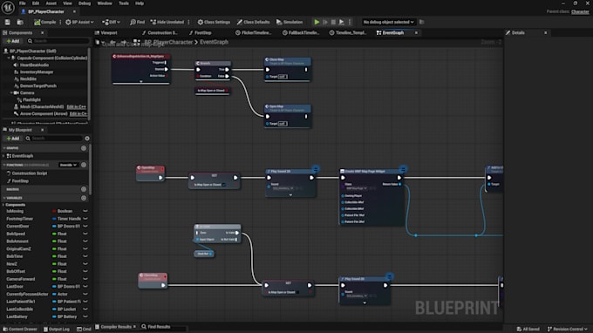Screen dimensions: 593x333
Task: Click the Parent class Character link
Action: [580, 11]
